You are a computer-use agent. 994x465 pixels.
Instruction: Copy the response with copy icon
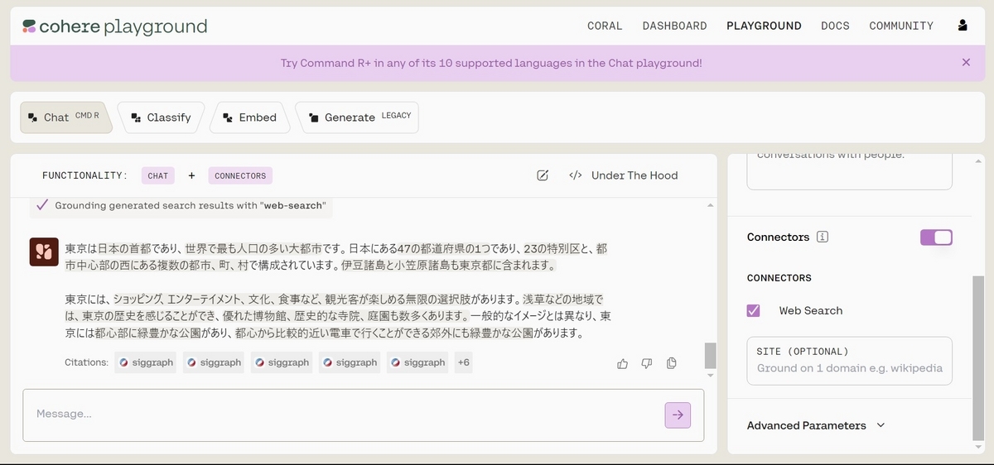(x=672, y=363)
